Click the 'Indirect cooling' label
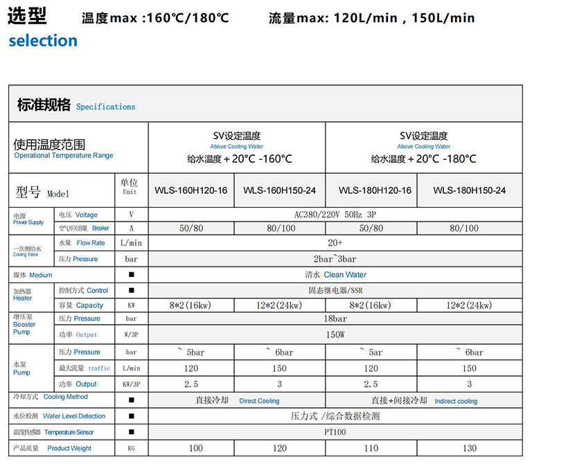This screenshot has width=568, height=475. (x=456, y=401)
